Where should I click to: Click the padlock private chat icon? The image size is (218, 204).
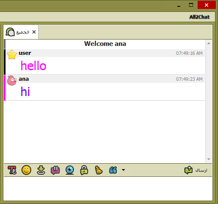(84, 170)
